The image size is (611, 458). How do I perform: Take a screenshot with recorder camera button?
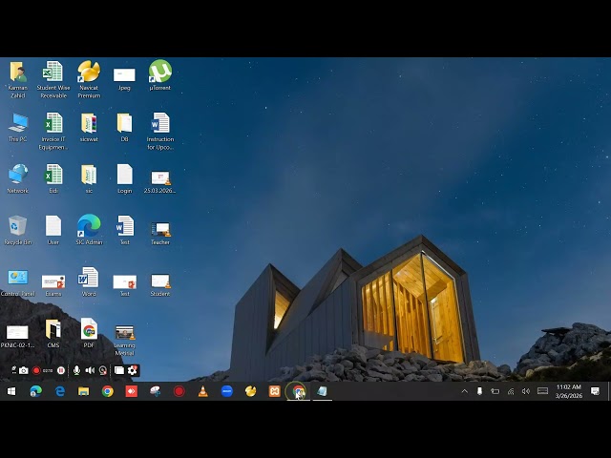24,370
